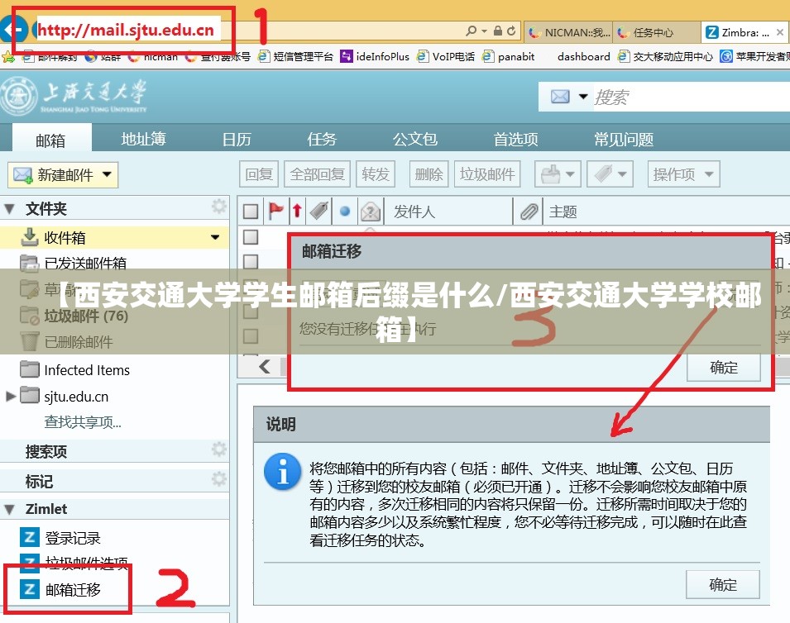
Task: Collapse the Zimlet section triangle
Action: coord(10,509)
